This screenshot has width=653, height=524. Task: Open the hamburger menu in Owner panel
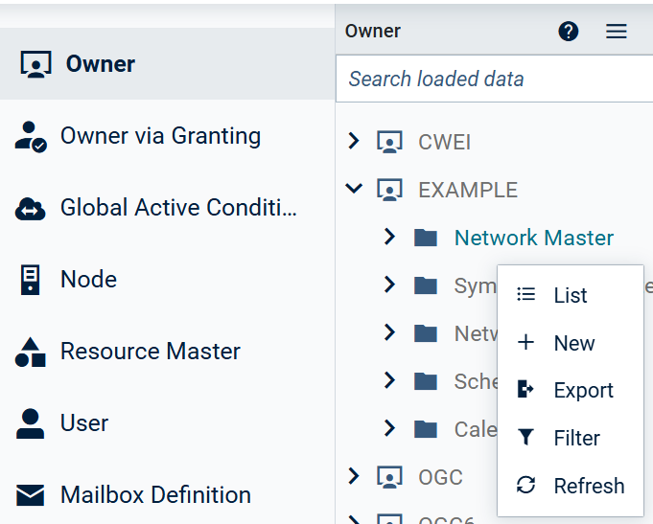point(617,32)
